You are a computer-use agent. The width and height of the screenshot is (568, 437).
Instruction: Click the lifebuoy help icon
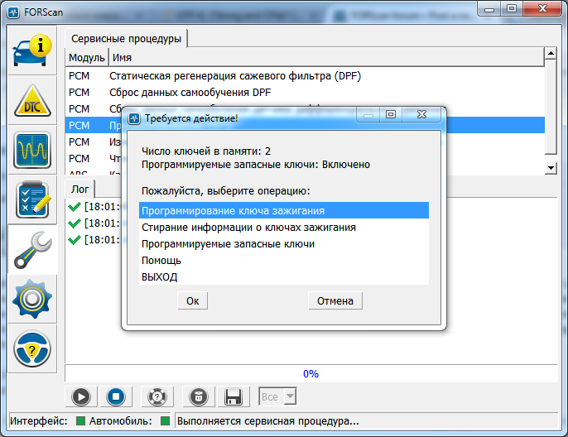(x=155, y=396)
